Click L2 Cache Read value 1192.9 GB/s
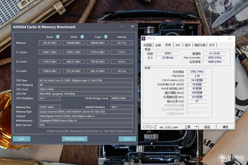 click(x=50, y=62)
